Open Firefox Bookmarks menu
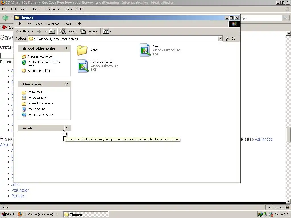Image resolution: width=291 pixels, height=218 pixels. click(53, 9)
